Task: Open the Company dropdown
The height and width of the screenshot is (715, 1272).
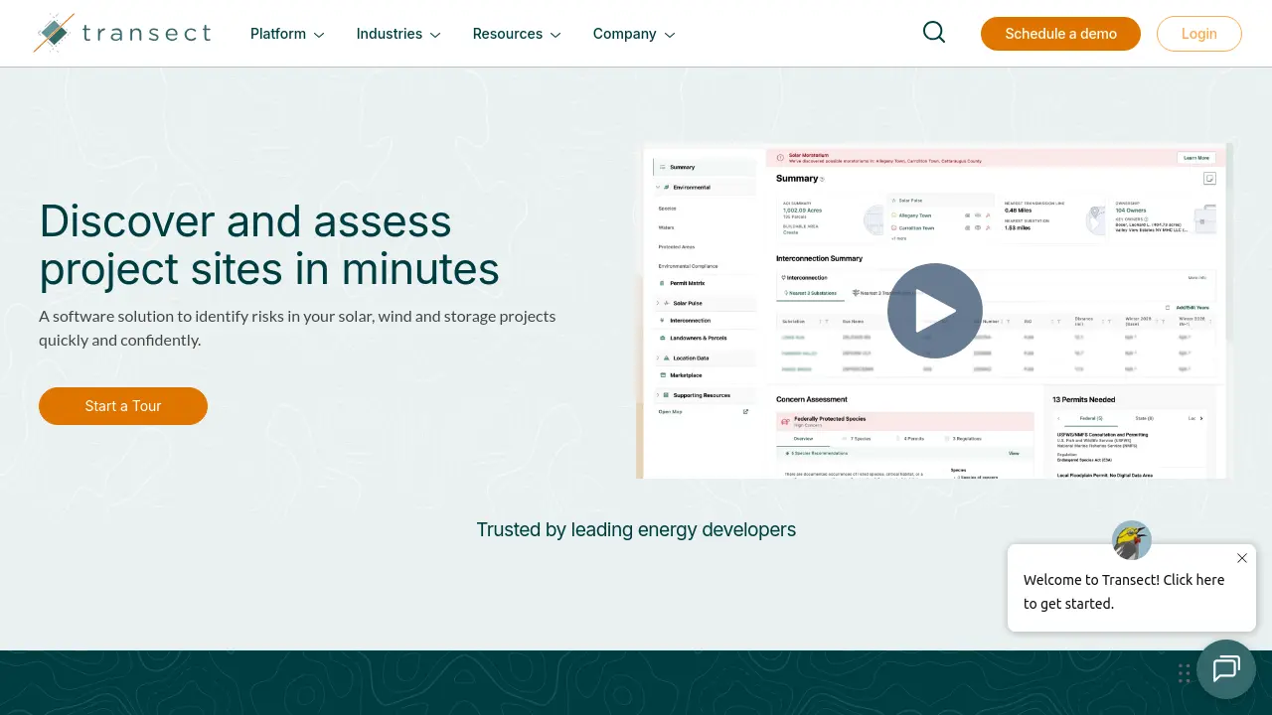Action: tap(634, 34)
